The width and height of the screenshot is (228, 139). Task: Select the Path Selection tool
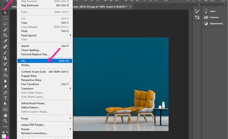tap(5, 104)
